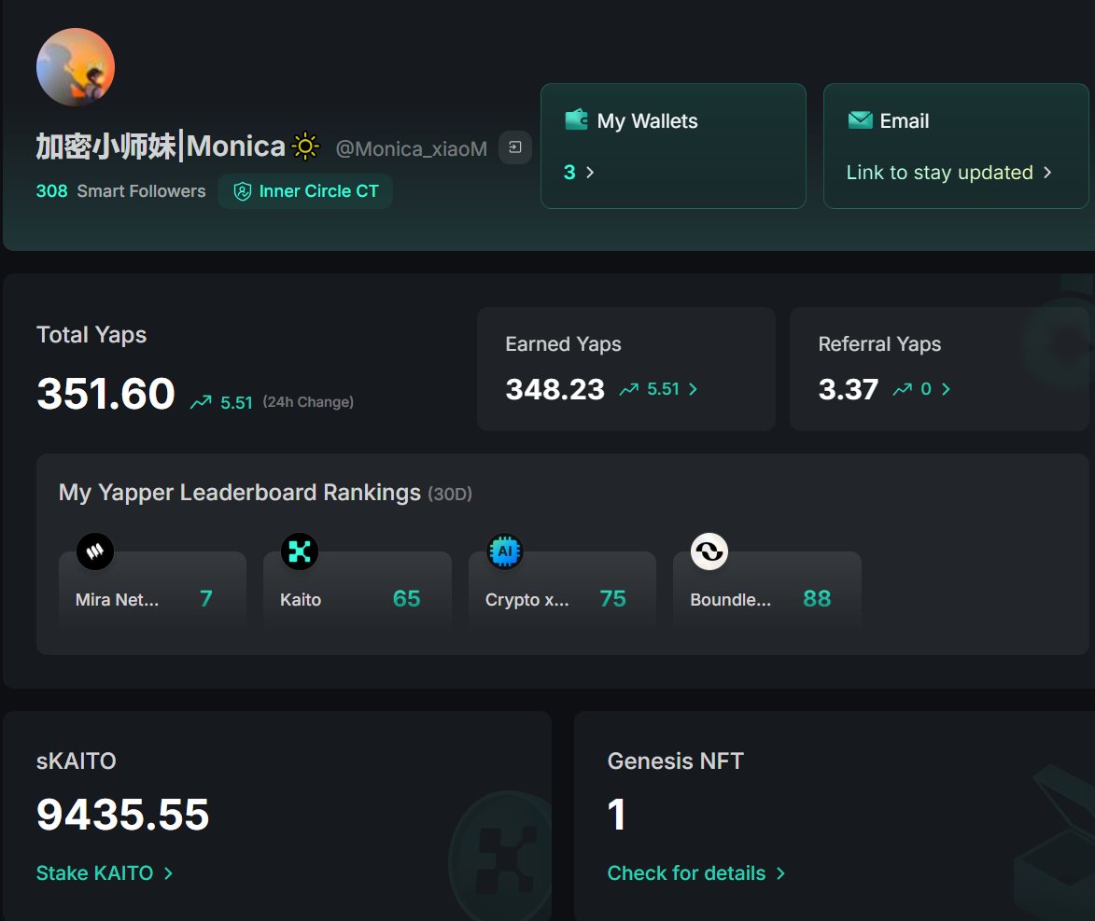Screen dimensions: 1095x921
Task: Click the sun emoji after Monica name
Action: [305, 147]
